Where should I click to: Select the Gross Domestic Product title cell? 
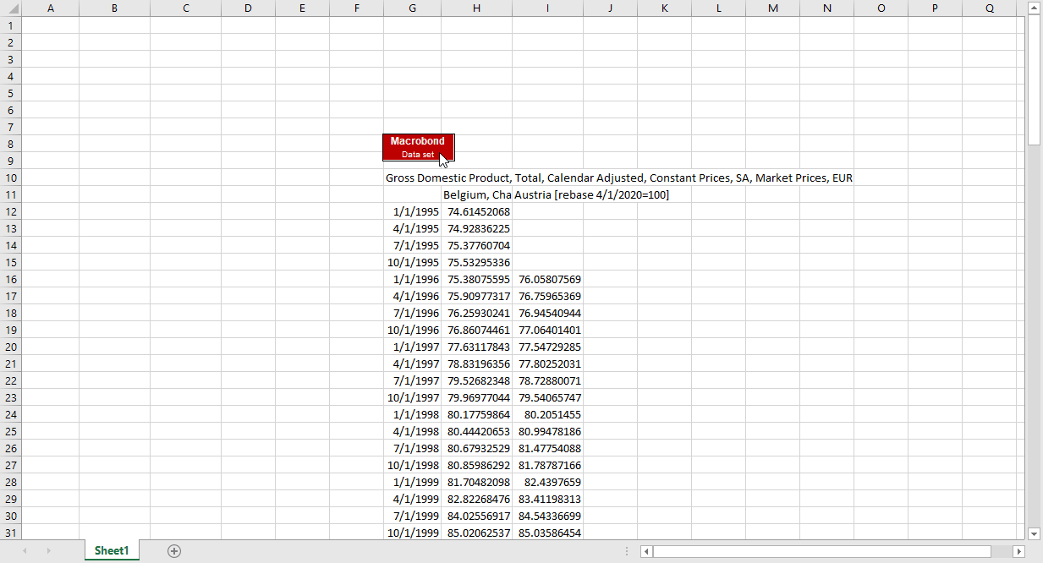(618, 178)
